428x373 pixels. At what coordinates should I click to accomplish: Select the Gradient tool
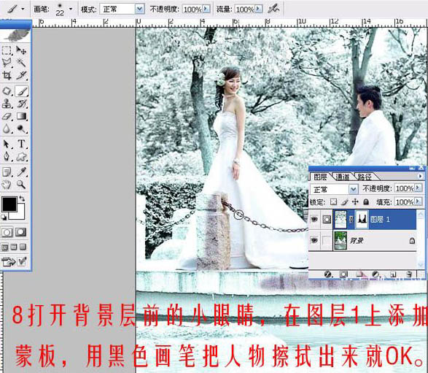[22, 117]
